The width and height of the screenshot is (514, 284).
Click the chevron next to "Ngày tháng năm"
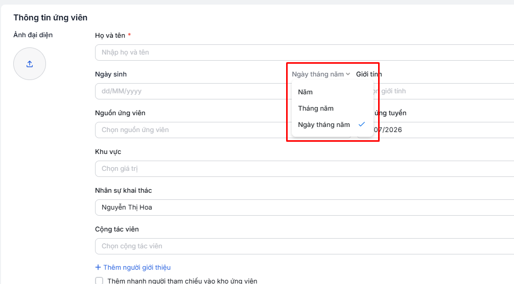(x=348, y=74)
